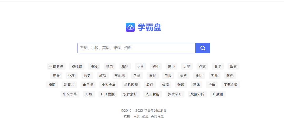The width and height of the screenshot is (284, 135).
Task: Open the 政治 tag
Action: click(x=103, y=76)
